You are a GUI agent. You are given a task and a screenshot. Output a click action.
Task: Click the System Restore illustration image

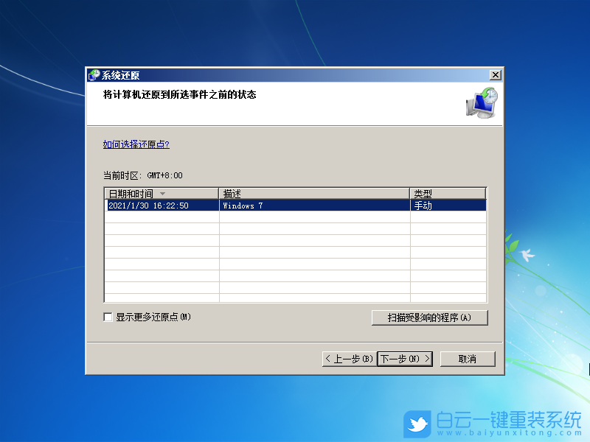tap(482, 102)
